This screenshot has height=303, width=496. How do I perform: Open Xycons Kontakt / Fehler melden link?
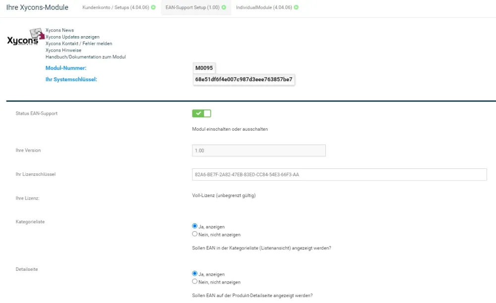click(x=79, y=44)
